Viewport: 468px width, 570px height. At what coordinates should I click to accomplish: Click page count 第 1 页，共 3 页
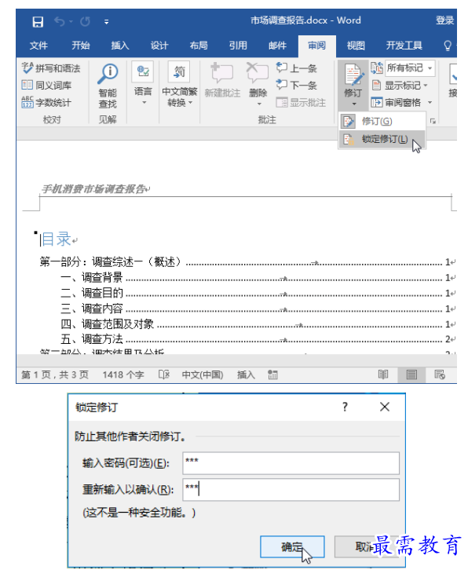pos(55,375)
